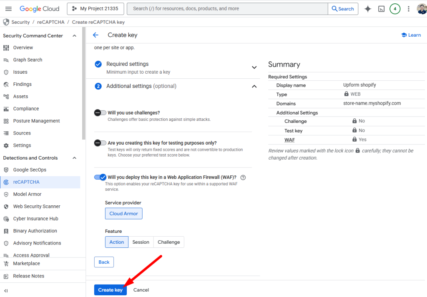Image resolution: width=427 pixels, height=297 pixels.
Task: Open Release Notes from the sidebar
Action: pos(29,276)
